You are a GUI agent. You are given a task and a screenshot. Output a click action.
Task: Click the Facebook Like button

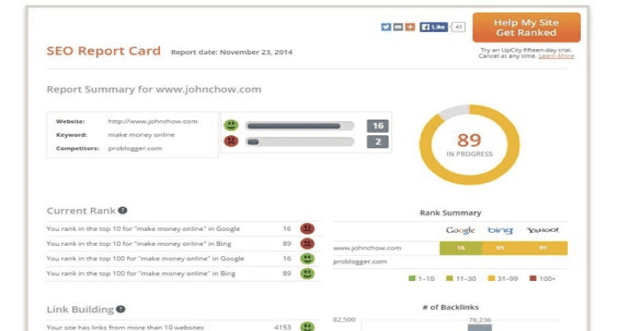click(x=433, y=27)
